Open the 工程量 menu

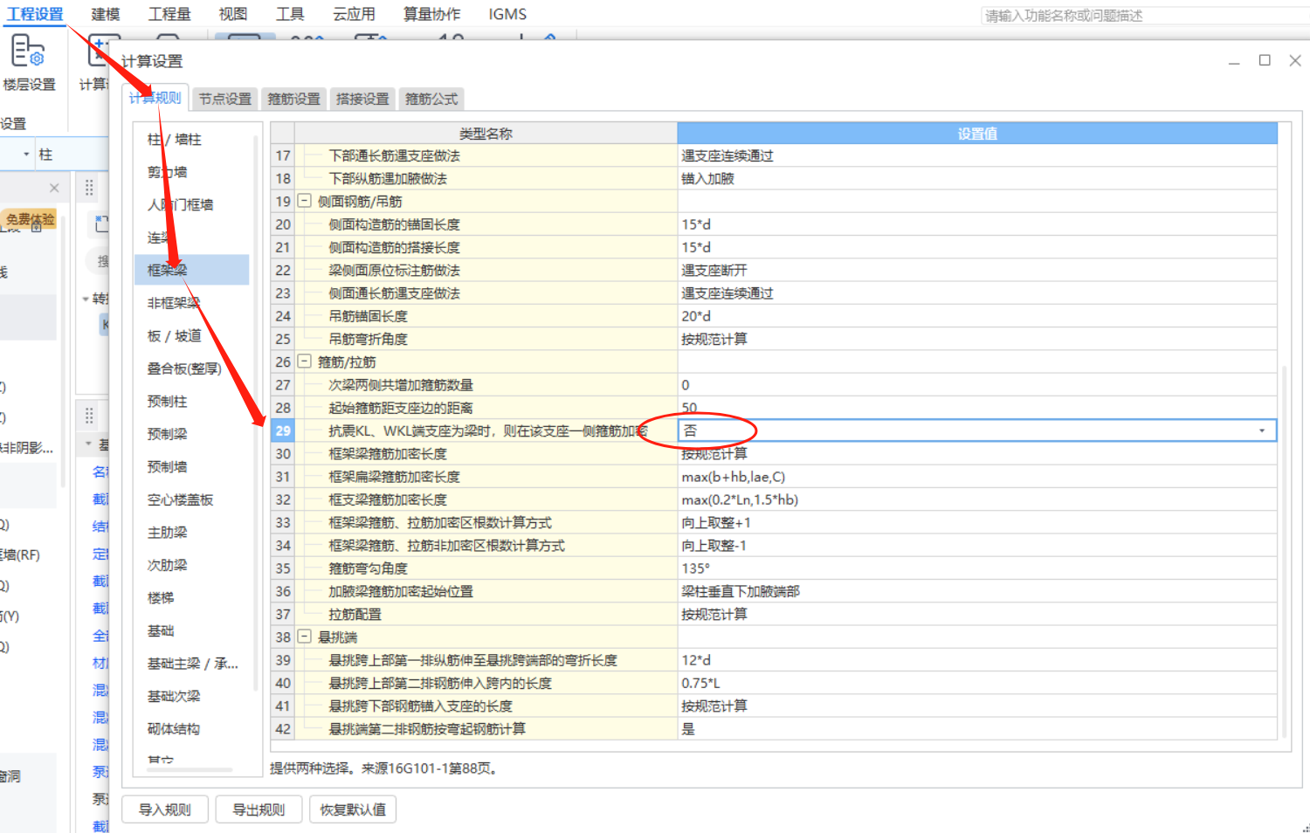point(169,14)
